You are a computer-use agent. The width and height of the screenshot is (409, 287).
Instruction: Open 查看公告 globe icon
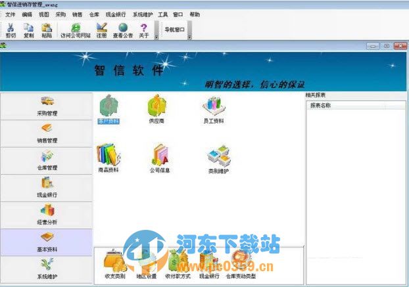coord(122,30)
